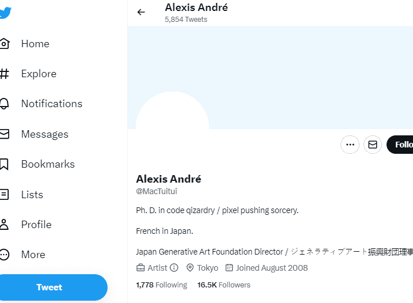The width and height of the screenshot is (413, 303).
Task: Follow Alexis André
Action: click(400, 145)
